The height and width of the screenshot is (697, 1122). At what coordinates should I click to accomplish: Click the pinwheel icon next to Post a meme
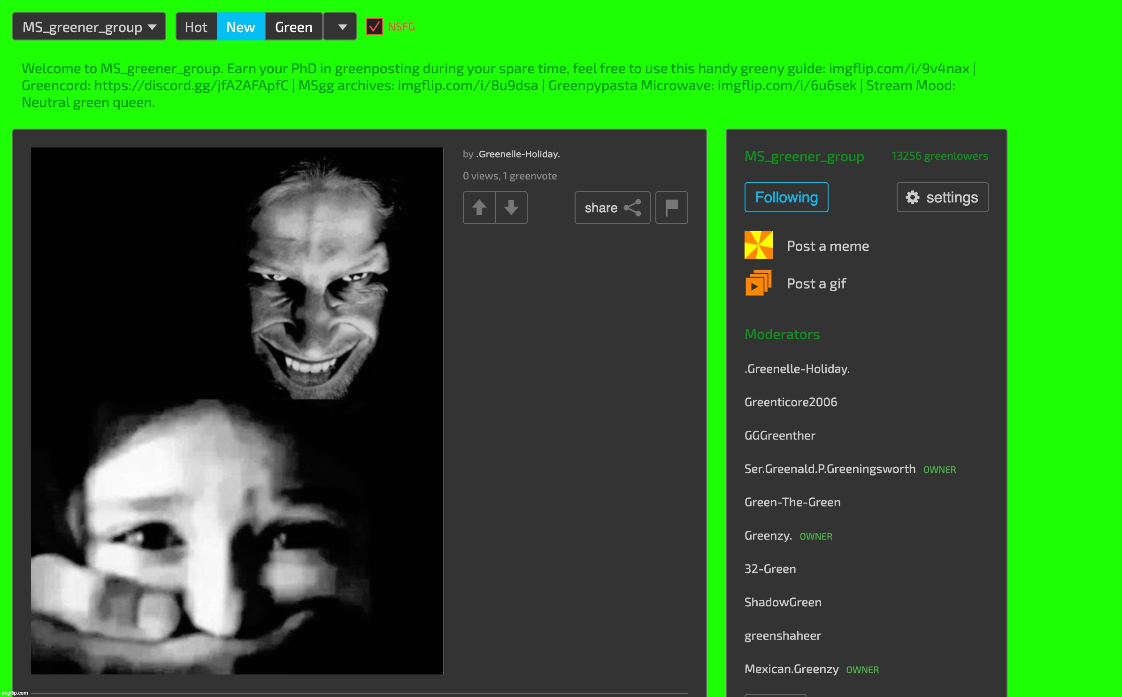[758, 245]
